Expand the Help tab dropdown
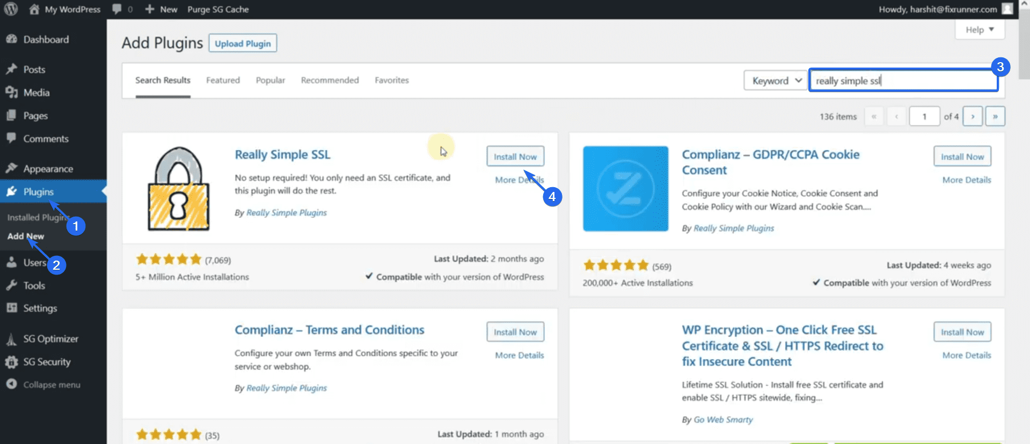The width and height of the screenshot is (1030, 444). [x=980, y=29]
